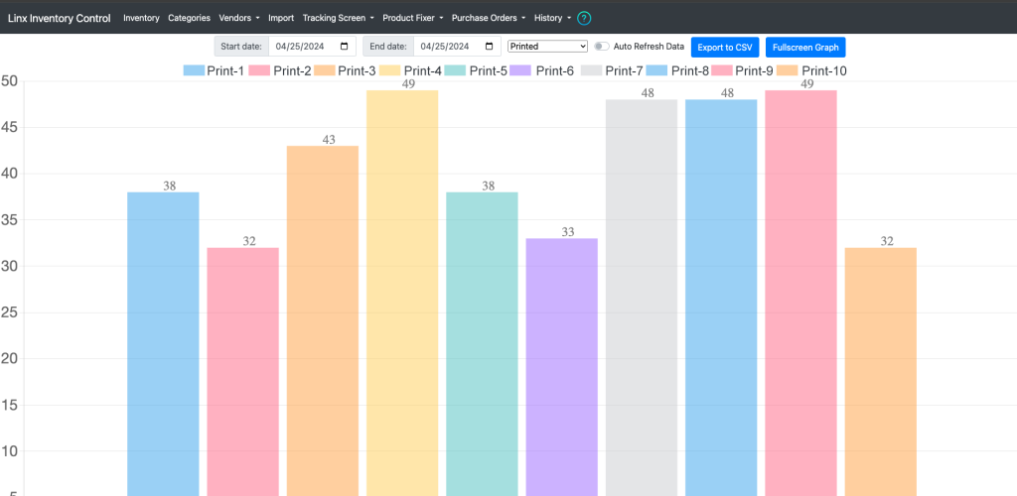Toggle Print-7 legend entry visibility

click(612, 71)
